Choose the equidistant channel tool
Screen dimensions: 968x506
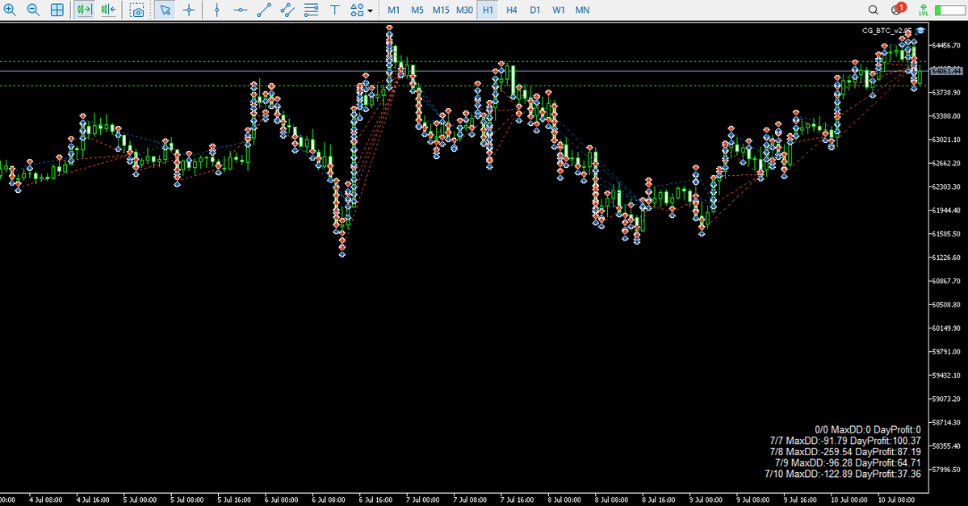[287, 10]
